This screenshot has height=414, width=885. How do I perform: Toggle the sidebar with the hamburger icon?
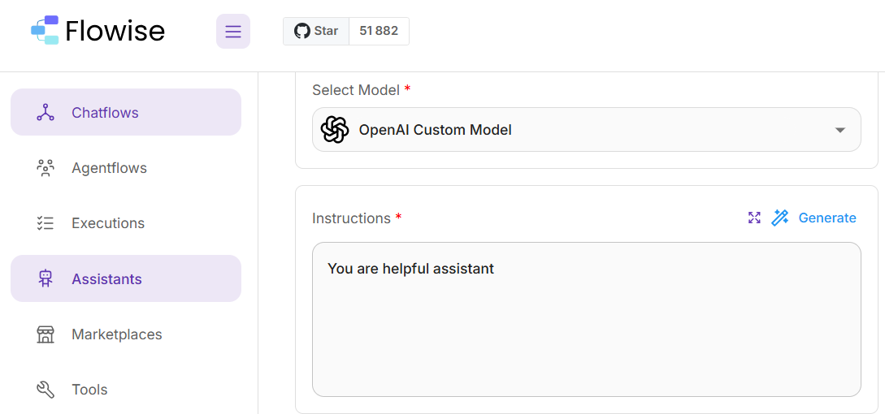[x=233, y=32]
